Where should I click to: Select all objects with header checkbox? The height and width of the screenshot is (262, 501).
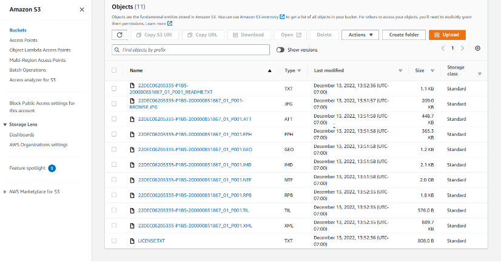114,70
